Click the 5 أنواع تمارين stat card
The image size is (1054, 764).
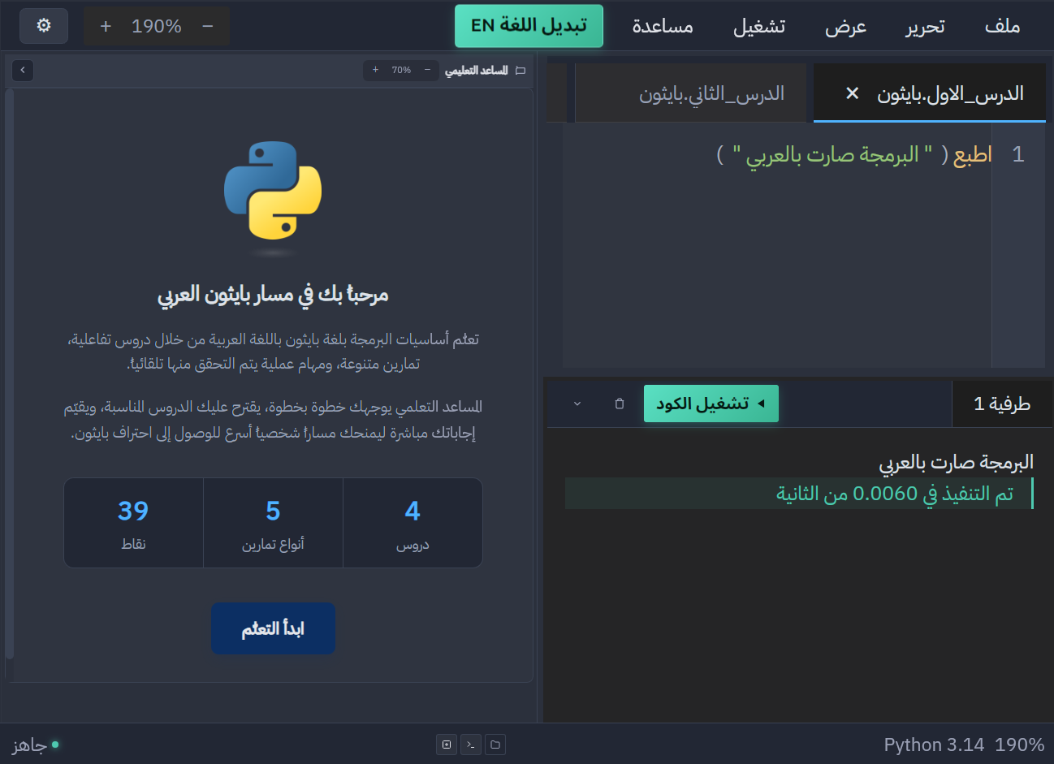click(x=273, y=523)
